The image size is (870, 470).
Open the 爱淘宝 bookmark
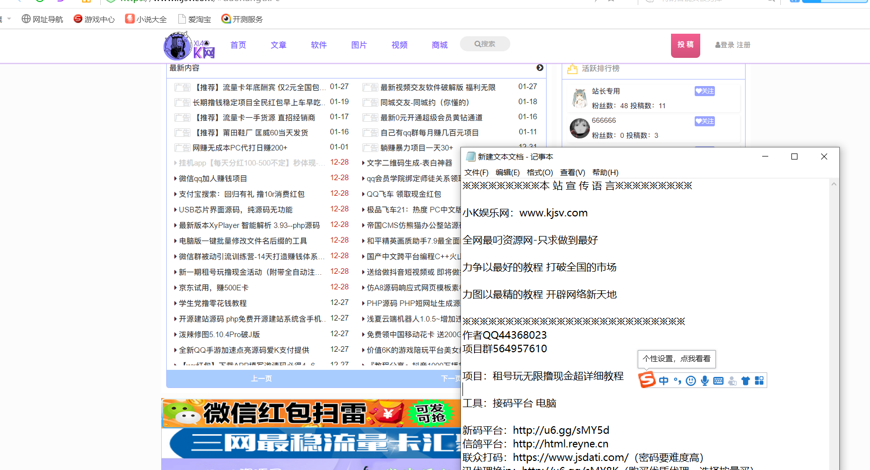194,19
